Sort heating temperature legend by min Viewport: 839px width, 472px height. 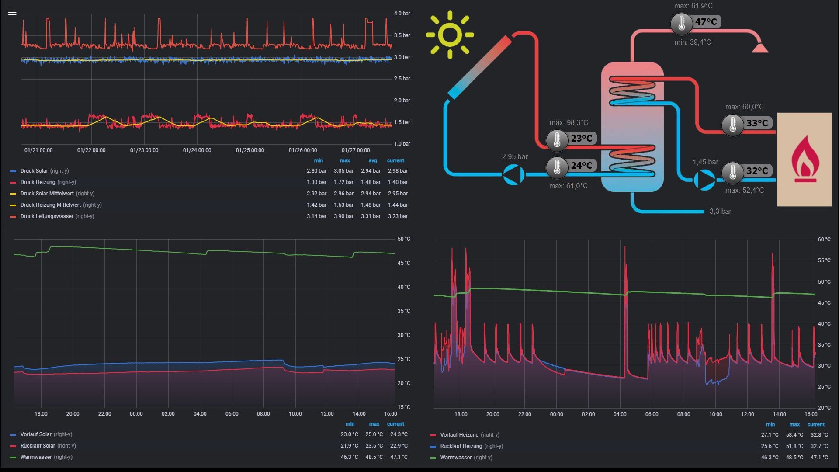coord(770,424)
